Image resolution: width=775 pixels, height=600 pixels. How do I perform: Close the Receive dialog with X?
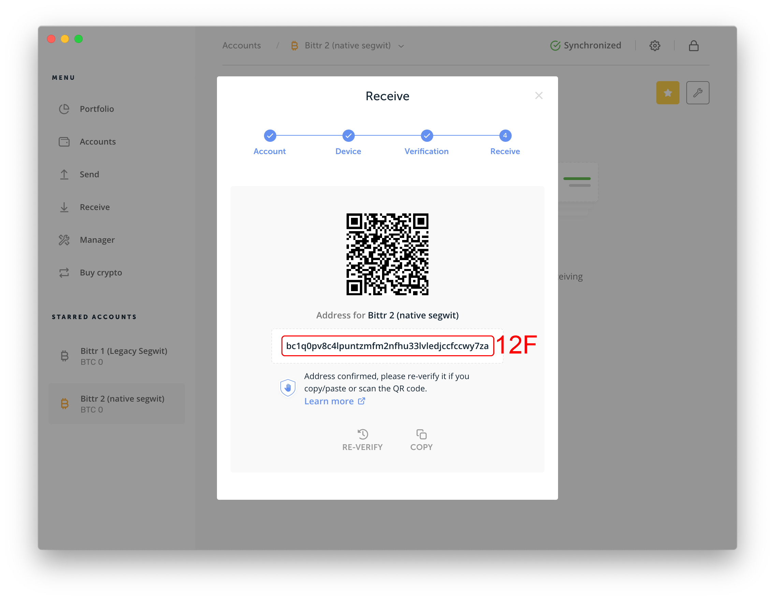coord(539,96)
